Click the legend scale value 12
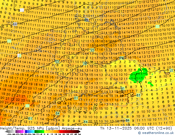The height and width of the screenshot is (135, 175). tap(52, 134)
